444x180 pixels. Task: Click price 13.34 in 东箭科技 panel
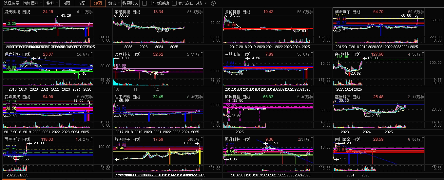(158, 12)
